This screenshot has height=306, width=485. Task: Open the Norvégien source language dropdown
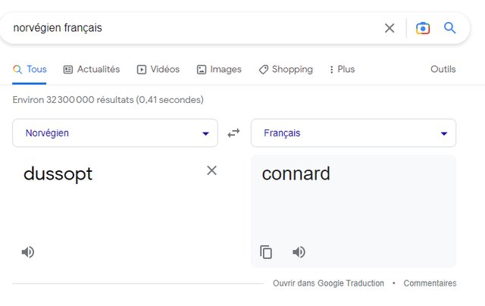point(115,133)
